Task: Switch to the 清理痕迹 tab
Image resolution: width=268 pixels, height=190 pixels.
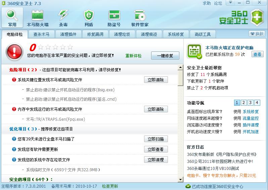Action: click(x=149, y=34)
